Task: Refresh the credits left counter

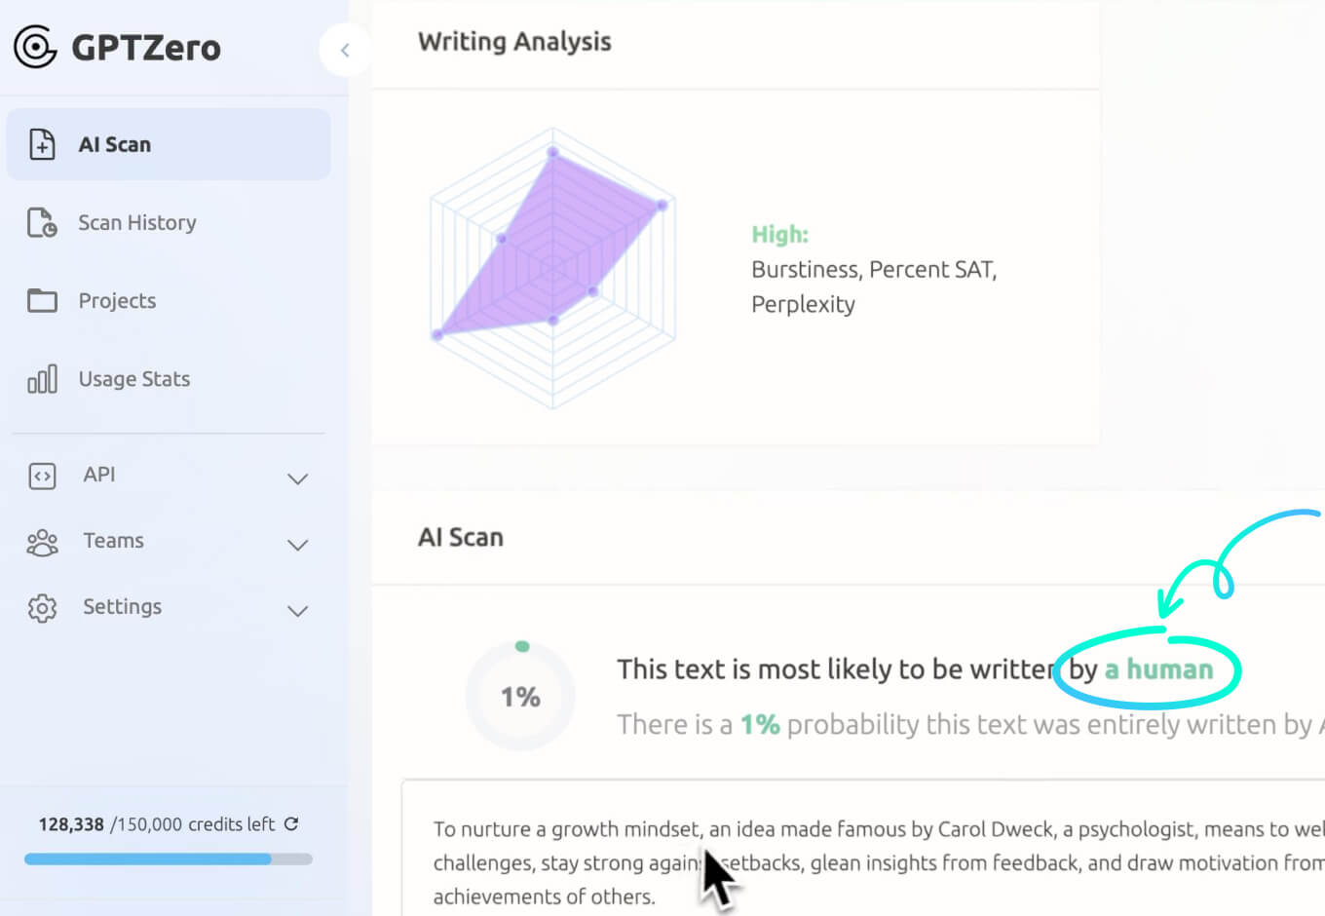Action: coord(291,824)
